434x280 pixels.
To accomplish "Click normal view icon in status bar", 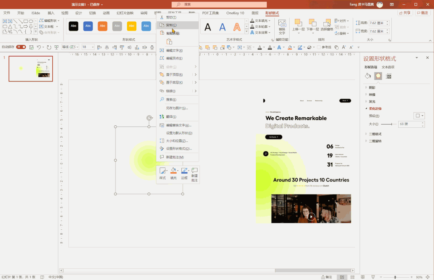I will tap(342, 277).
